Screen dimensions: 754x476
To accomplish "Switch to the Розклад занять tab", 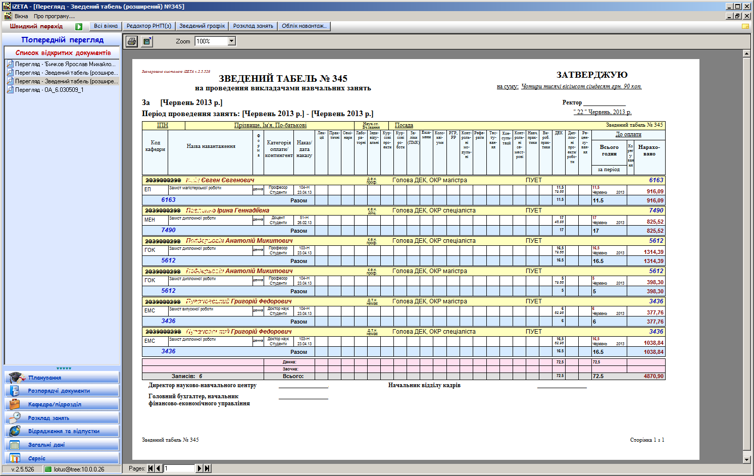I will coord(253,26).
